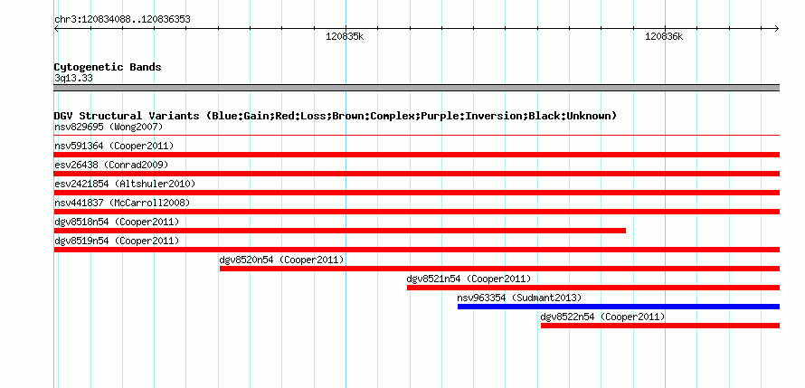Select the dgv8520n54 red loss bar
805x388 pixels.
[499, 269]
